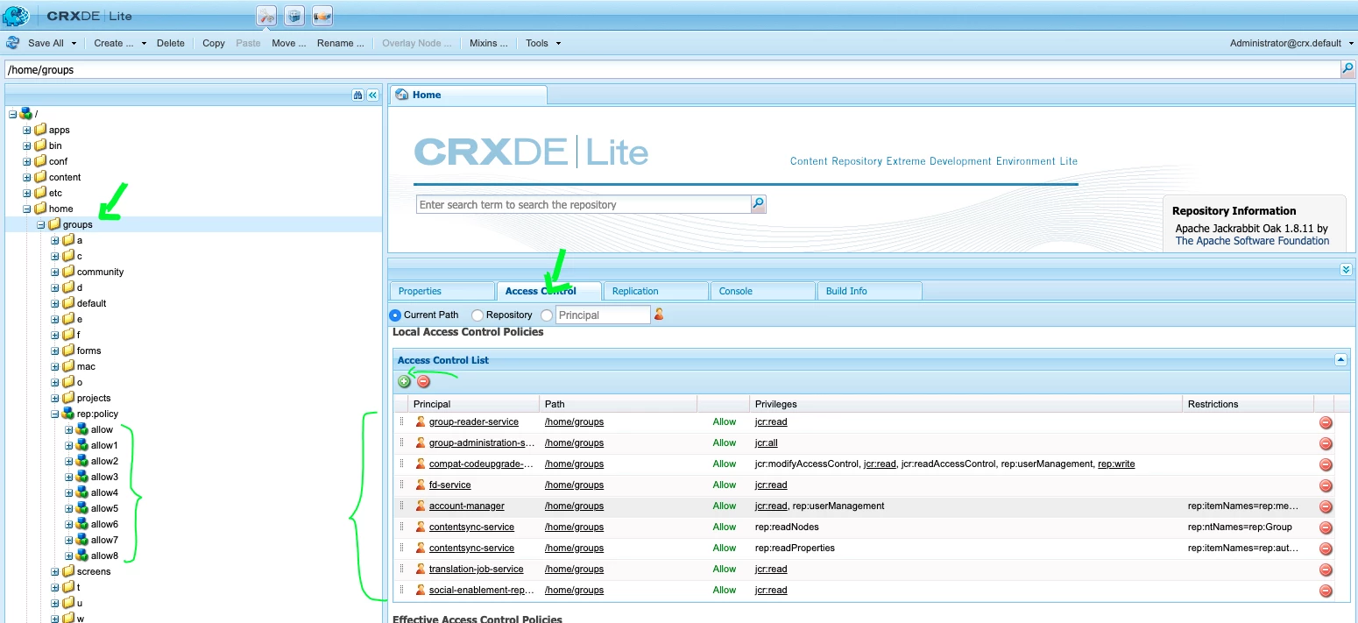
Task: Click the Privileges column header
Action: click(x=965, y=404)
